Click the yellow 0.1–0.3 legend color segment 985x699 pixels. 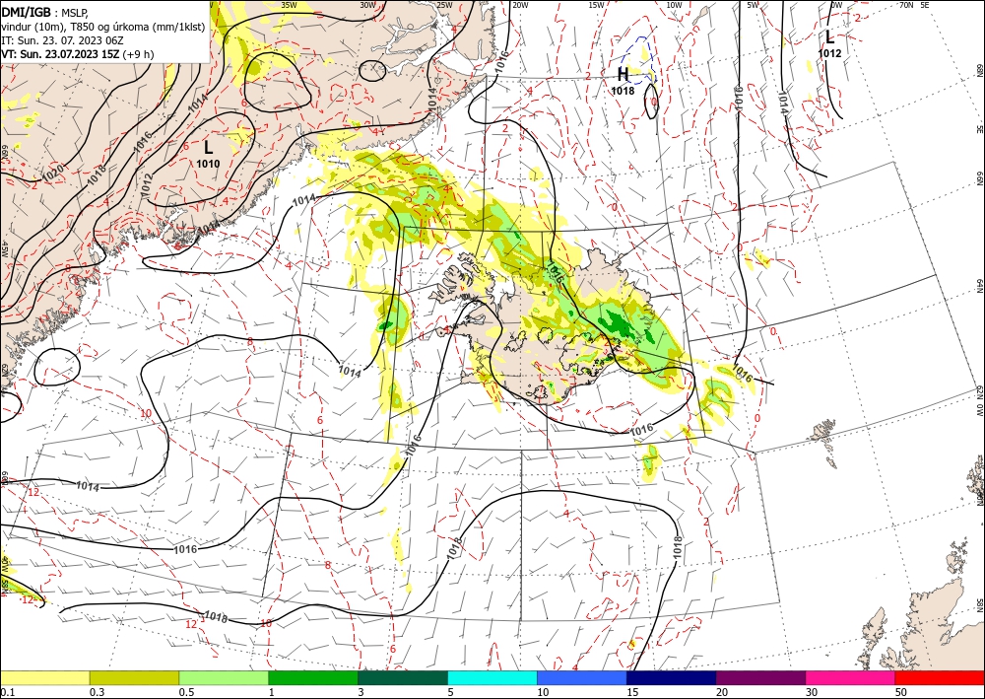point(44,677)
